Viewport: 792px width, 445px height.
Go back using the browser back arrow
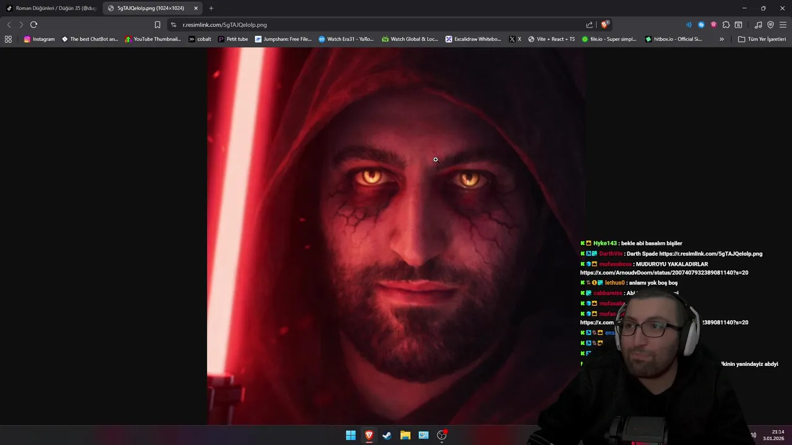point(9,25)
